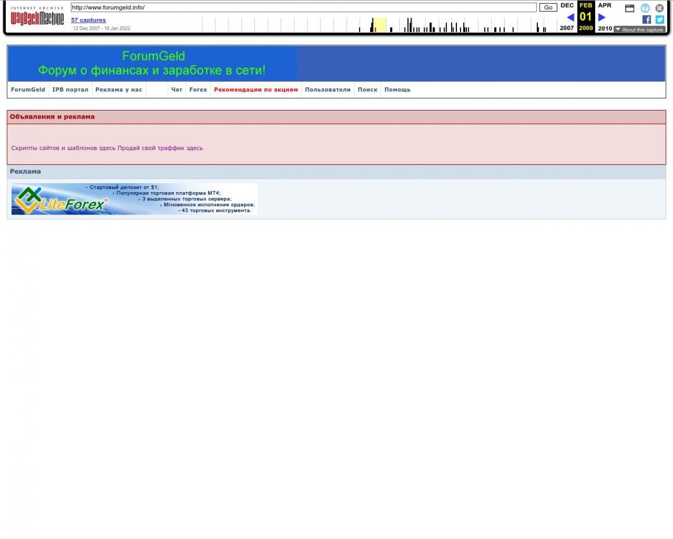
Task: Share capture on Twitter
Action: 659,20
